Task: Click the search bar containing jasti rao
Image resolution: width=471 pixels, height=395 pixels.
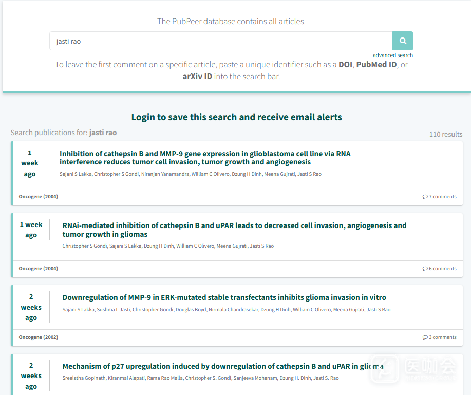Action: [221, 41]
